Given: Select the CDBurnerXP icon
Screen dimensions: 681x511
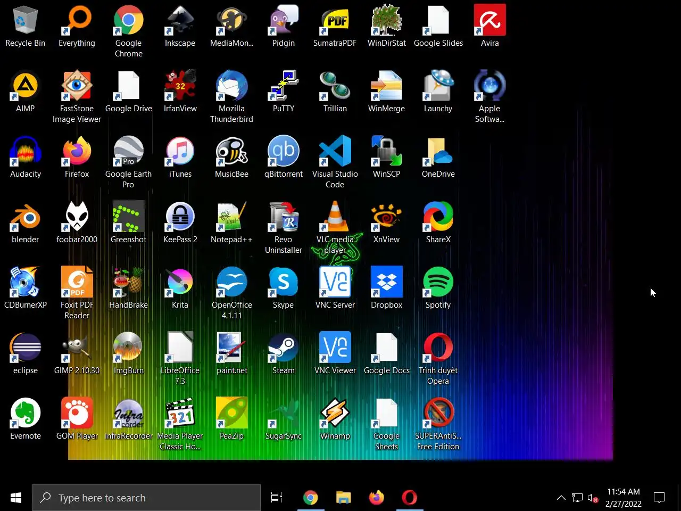Looking at the screenshot, I should click(x=25, y=283).
